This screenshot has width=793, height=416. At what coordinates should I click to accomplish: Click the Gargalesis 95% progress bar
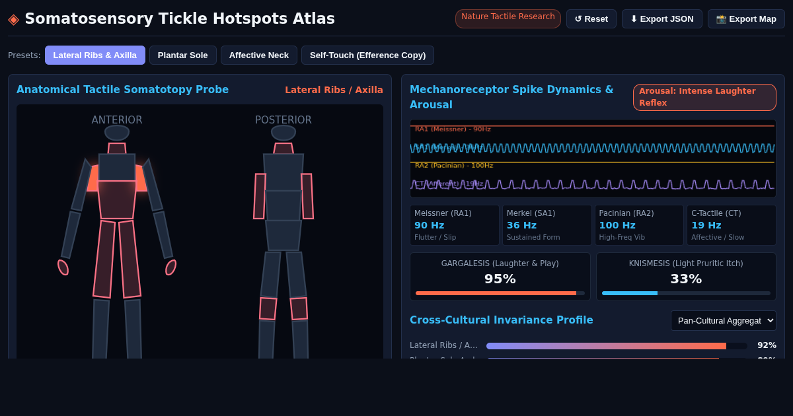coord(500,293)
